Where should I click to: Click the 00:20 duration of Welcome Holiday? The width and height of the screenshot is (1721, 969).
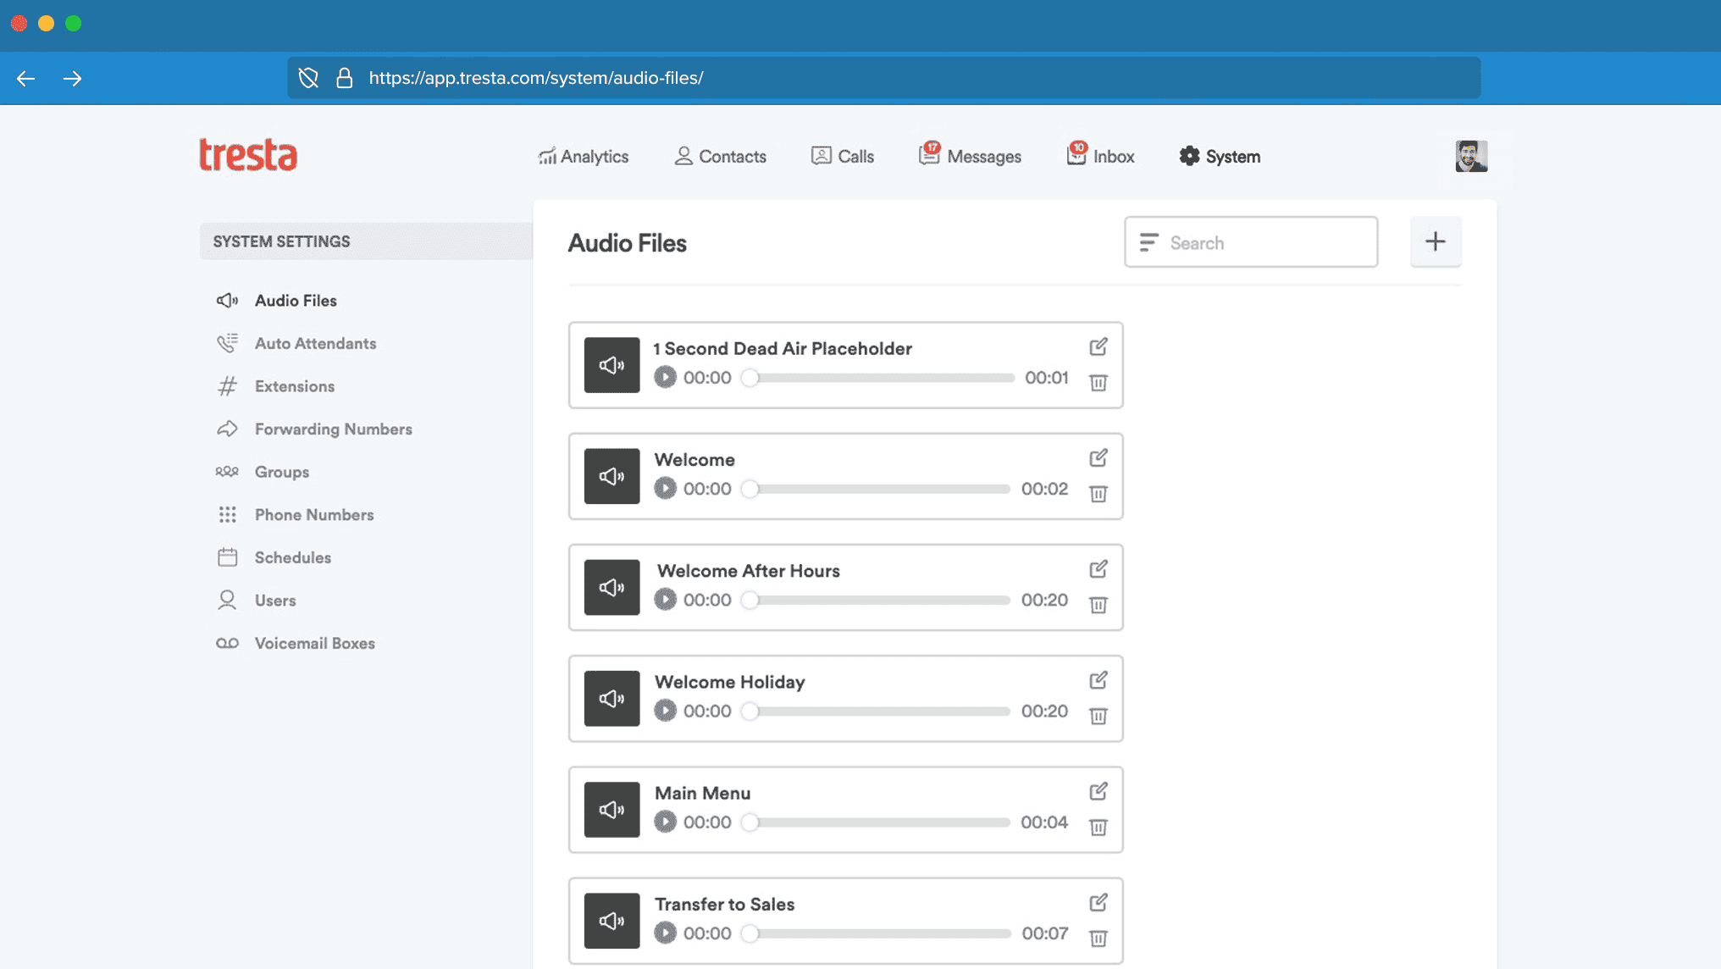click(1044, 711)
